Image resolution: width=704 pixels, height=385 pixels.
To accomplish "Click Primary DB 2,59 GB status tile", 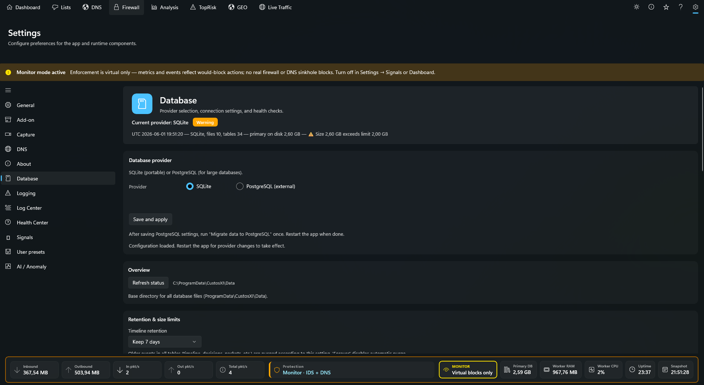I will tap(519, 370).
